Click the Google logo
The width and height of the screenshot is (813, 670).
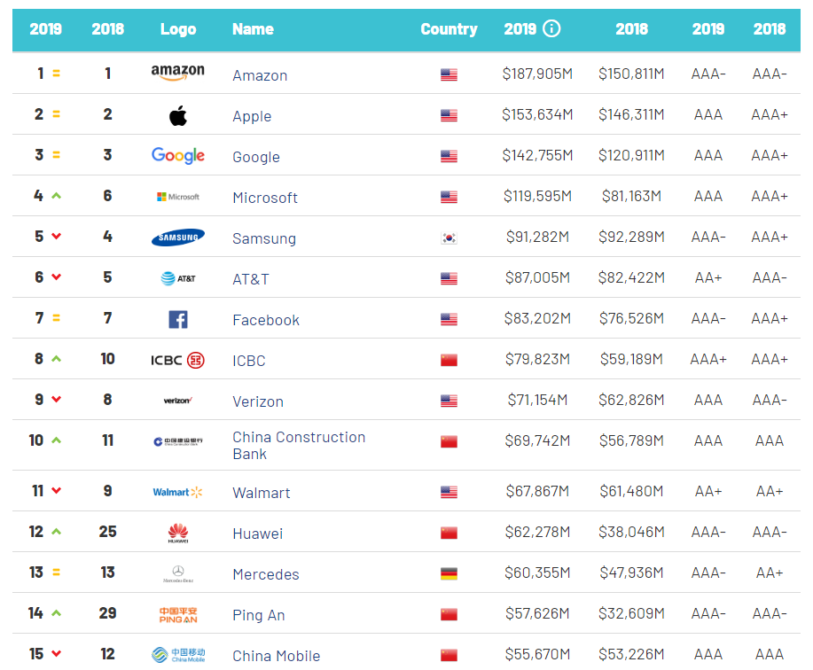click(178, 155)
